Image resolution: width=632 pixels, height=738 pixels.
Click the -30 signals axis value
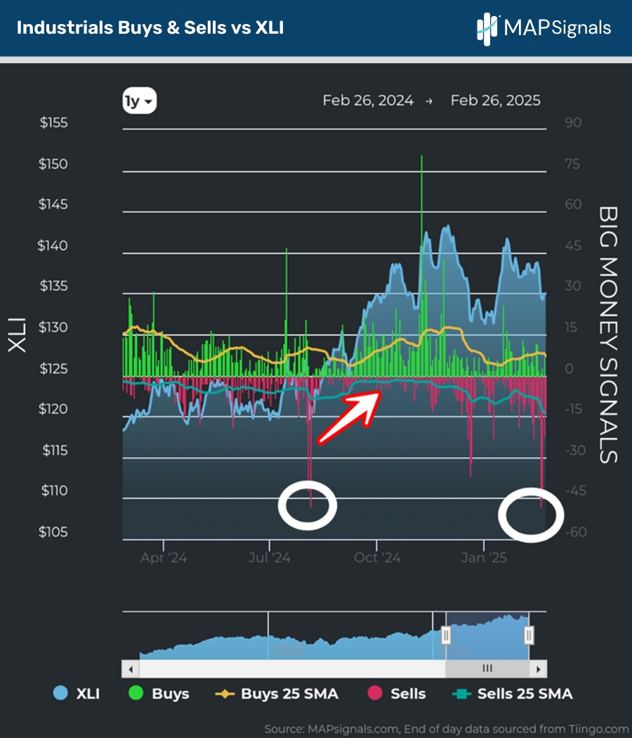click(576, 451)
